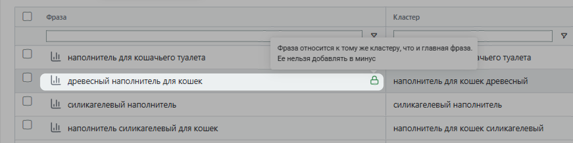
Task: Click cluster cell "наполнитель для кошек древесный"
Action: (x=461, y=81)
